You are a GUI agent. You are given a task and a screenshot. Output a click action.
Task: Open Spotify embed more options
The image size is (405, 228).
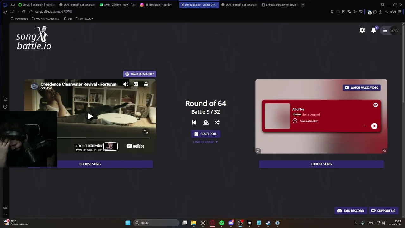tap(364, 126)
